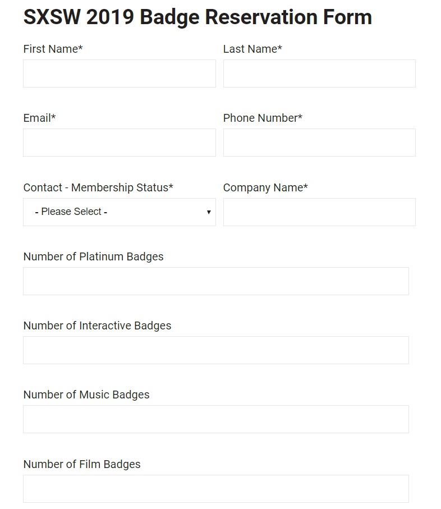Click the '- Please Select -' placeholder text
The image size is (441, 509).
(x=71, y=212)
